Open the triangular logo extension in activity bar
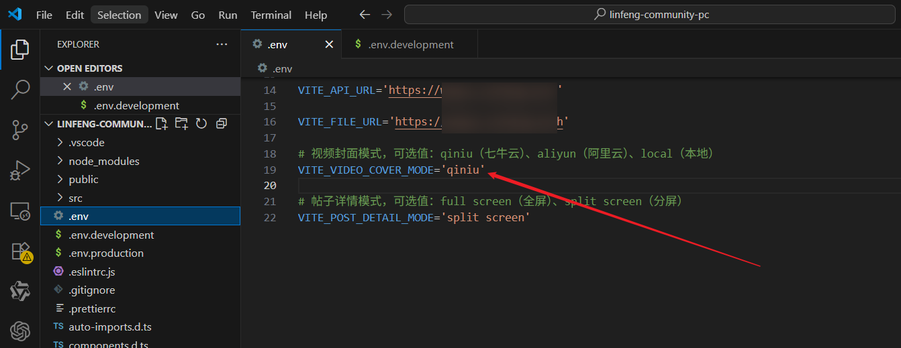Image resolution: width=901 pixels, height=348 pixels. coord(20,291)
